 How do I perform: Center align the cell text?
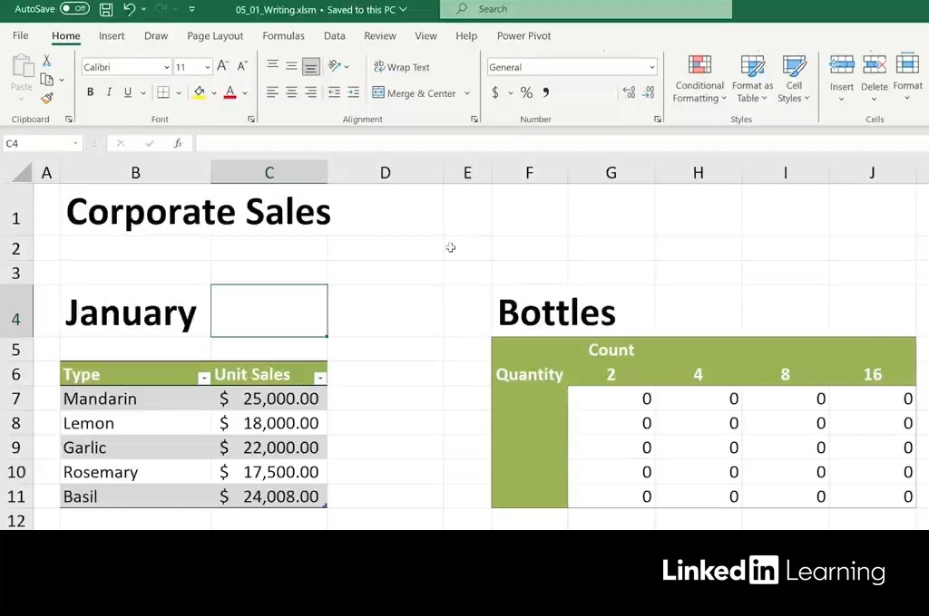291,92
